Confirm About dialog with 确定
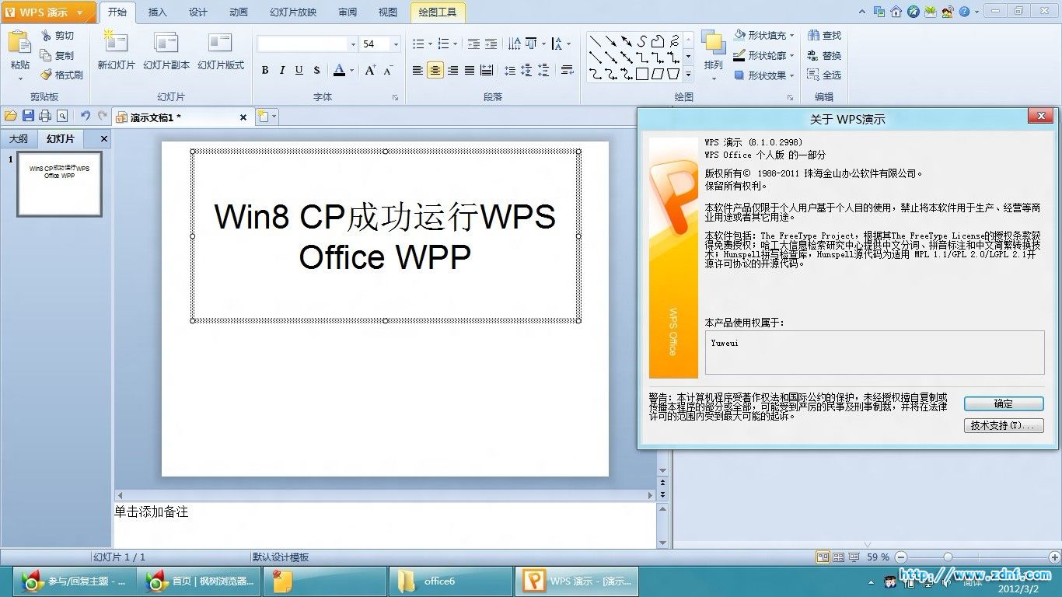The width and height of the screenshot is (1062, 597). point(1004,404)
